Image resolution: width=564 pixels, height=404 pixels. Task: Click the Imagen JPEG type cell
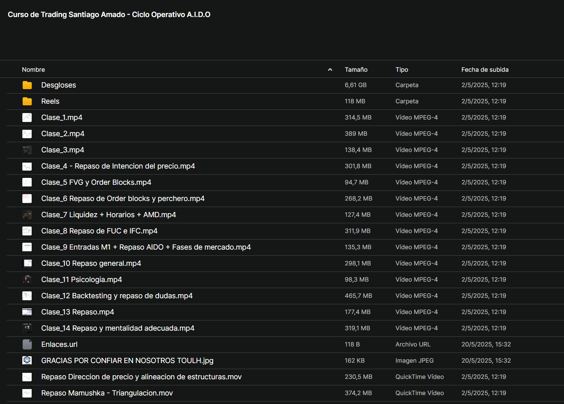[415, 361]
